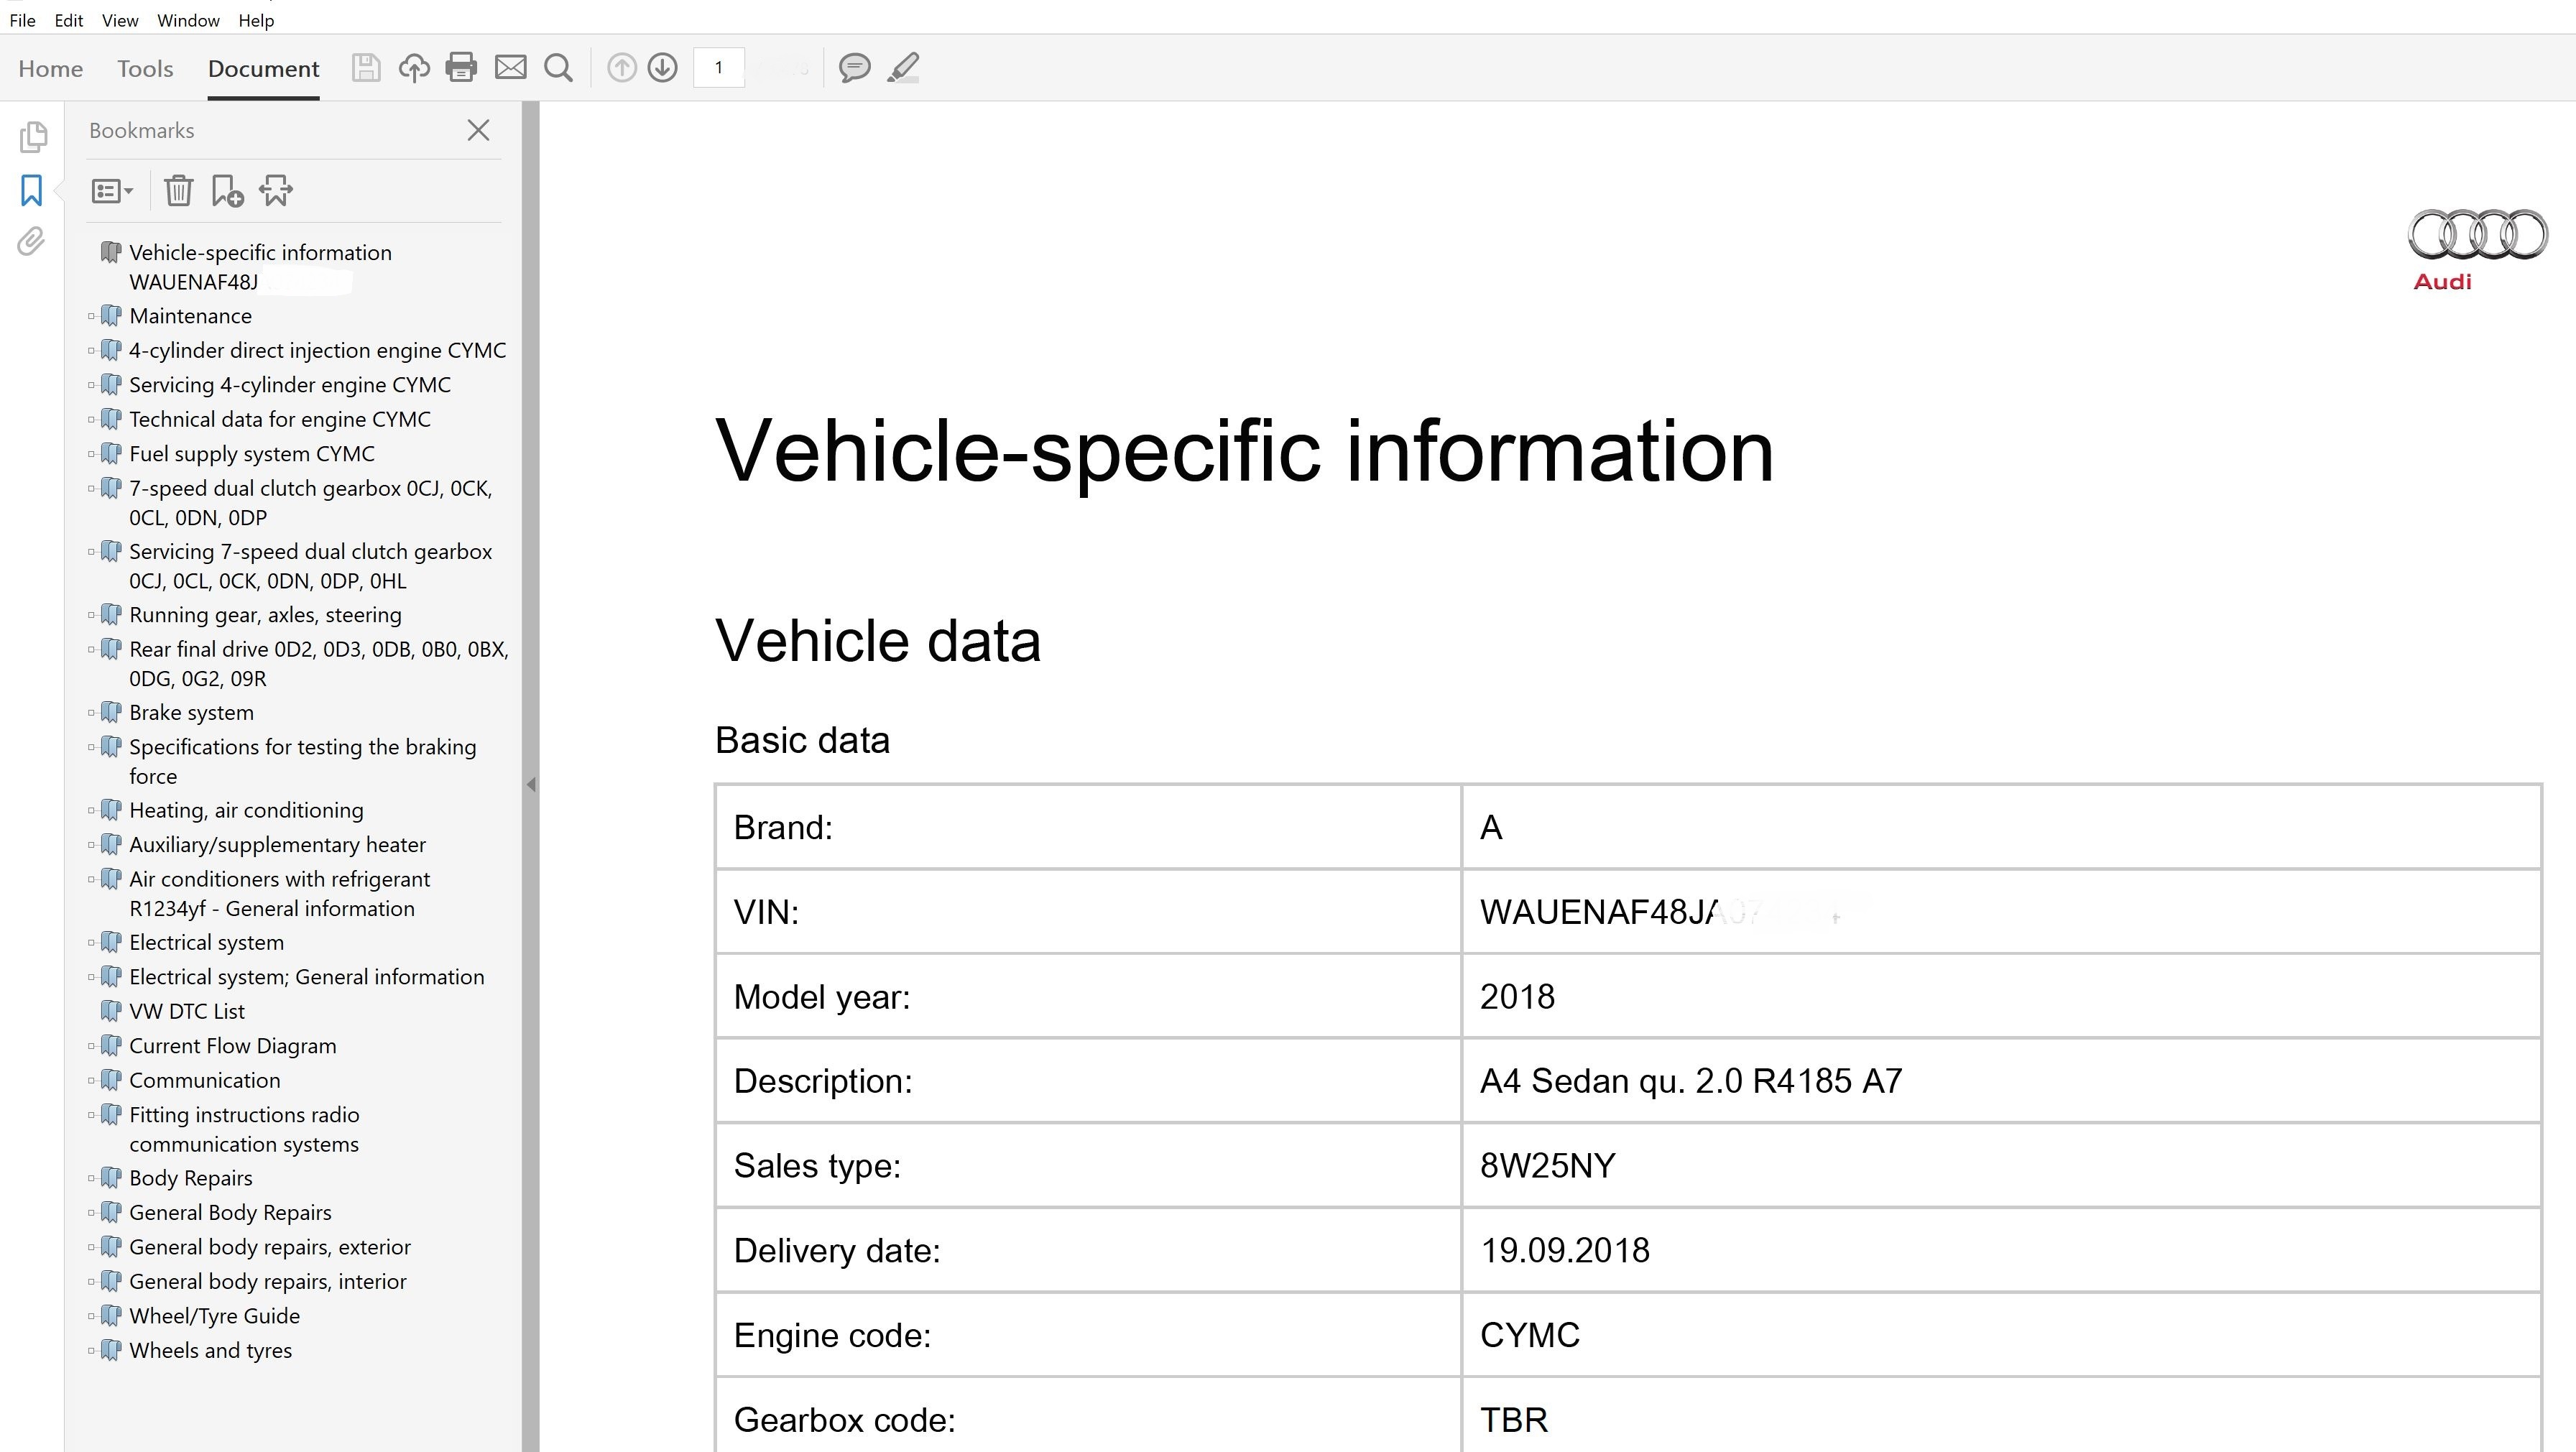Screen dimensions: 2576x1452
Task: Select the highlighter pen tool
Action: point(903,68)
